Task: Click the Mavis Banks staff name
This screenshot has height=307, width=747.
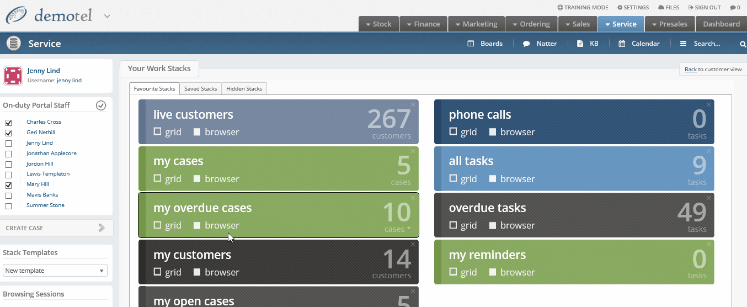Action: pos(42,195)
